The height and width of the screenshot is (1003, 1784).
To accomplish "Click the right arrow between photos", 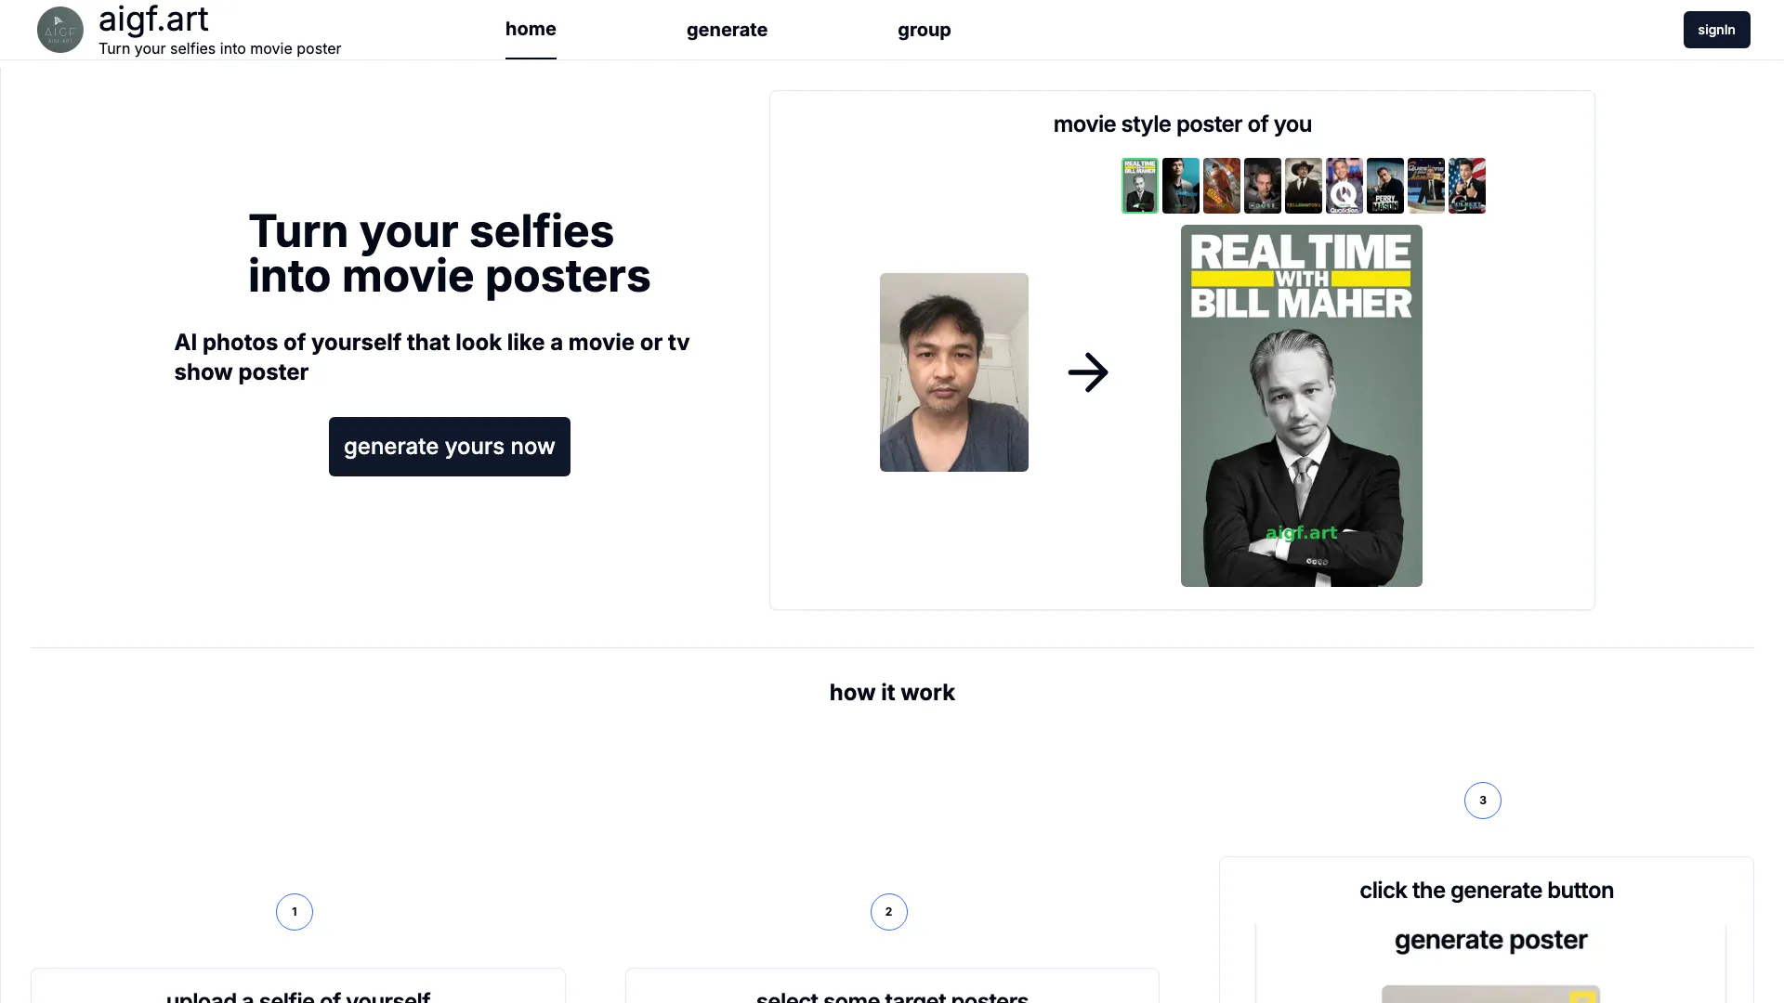I will pyautogui.click(x=1088, y=372).
